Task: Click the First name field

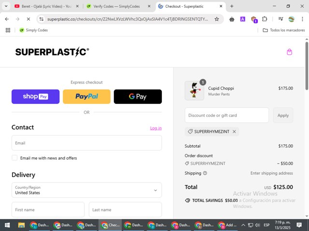Action: pos(48,210)
